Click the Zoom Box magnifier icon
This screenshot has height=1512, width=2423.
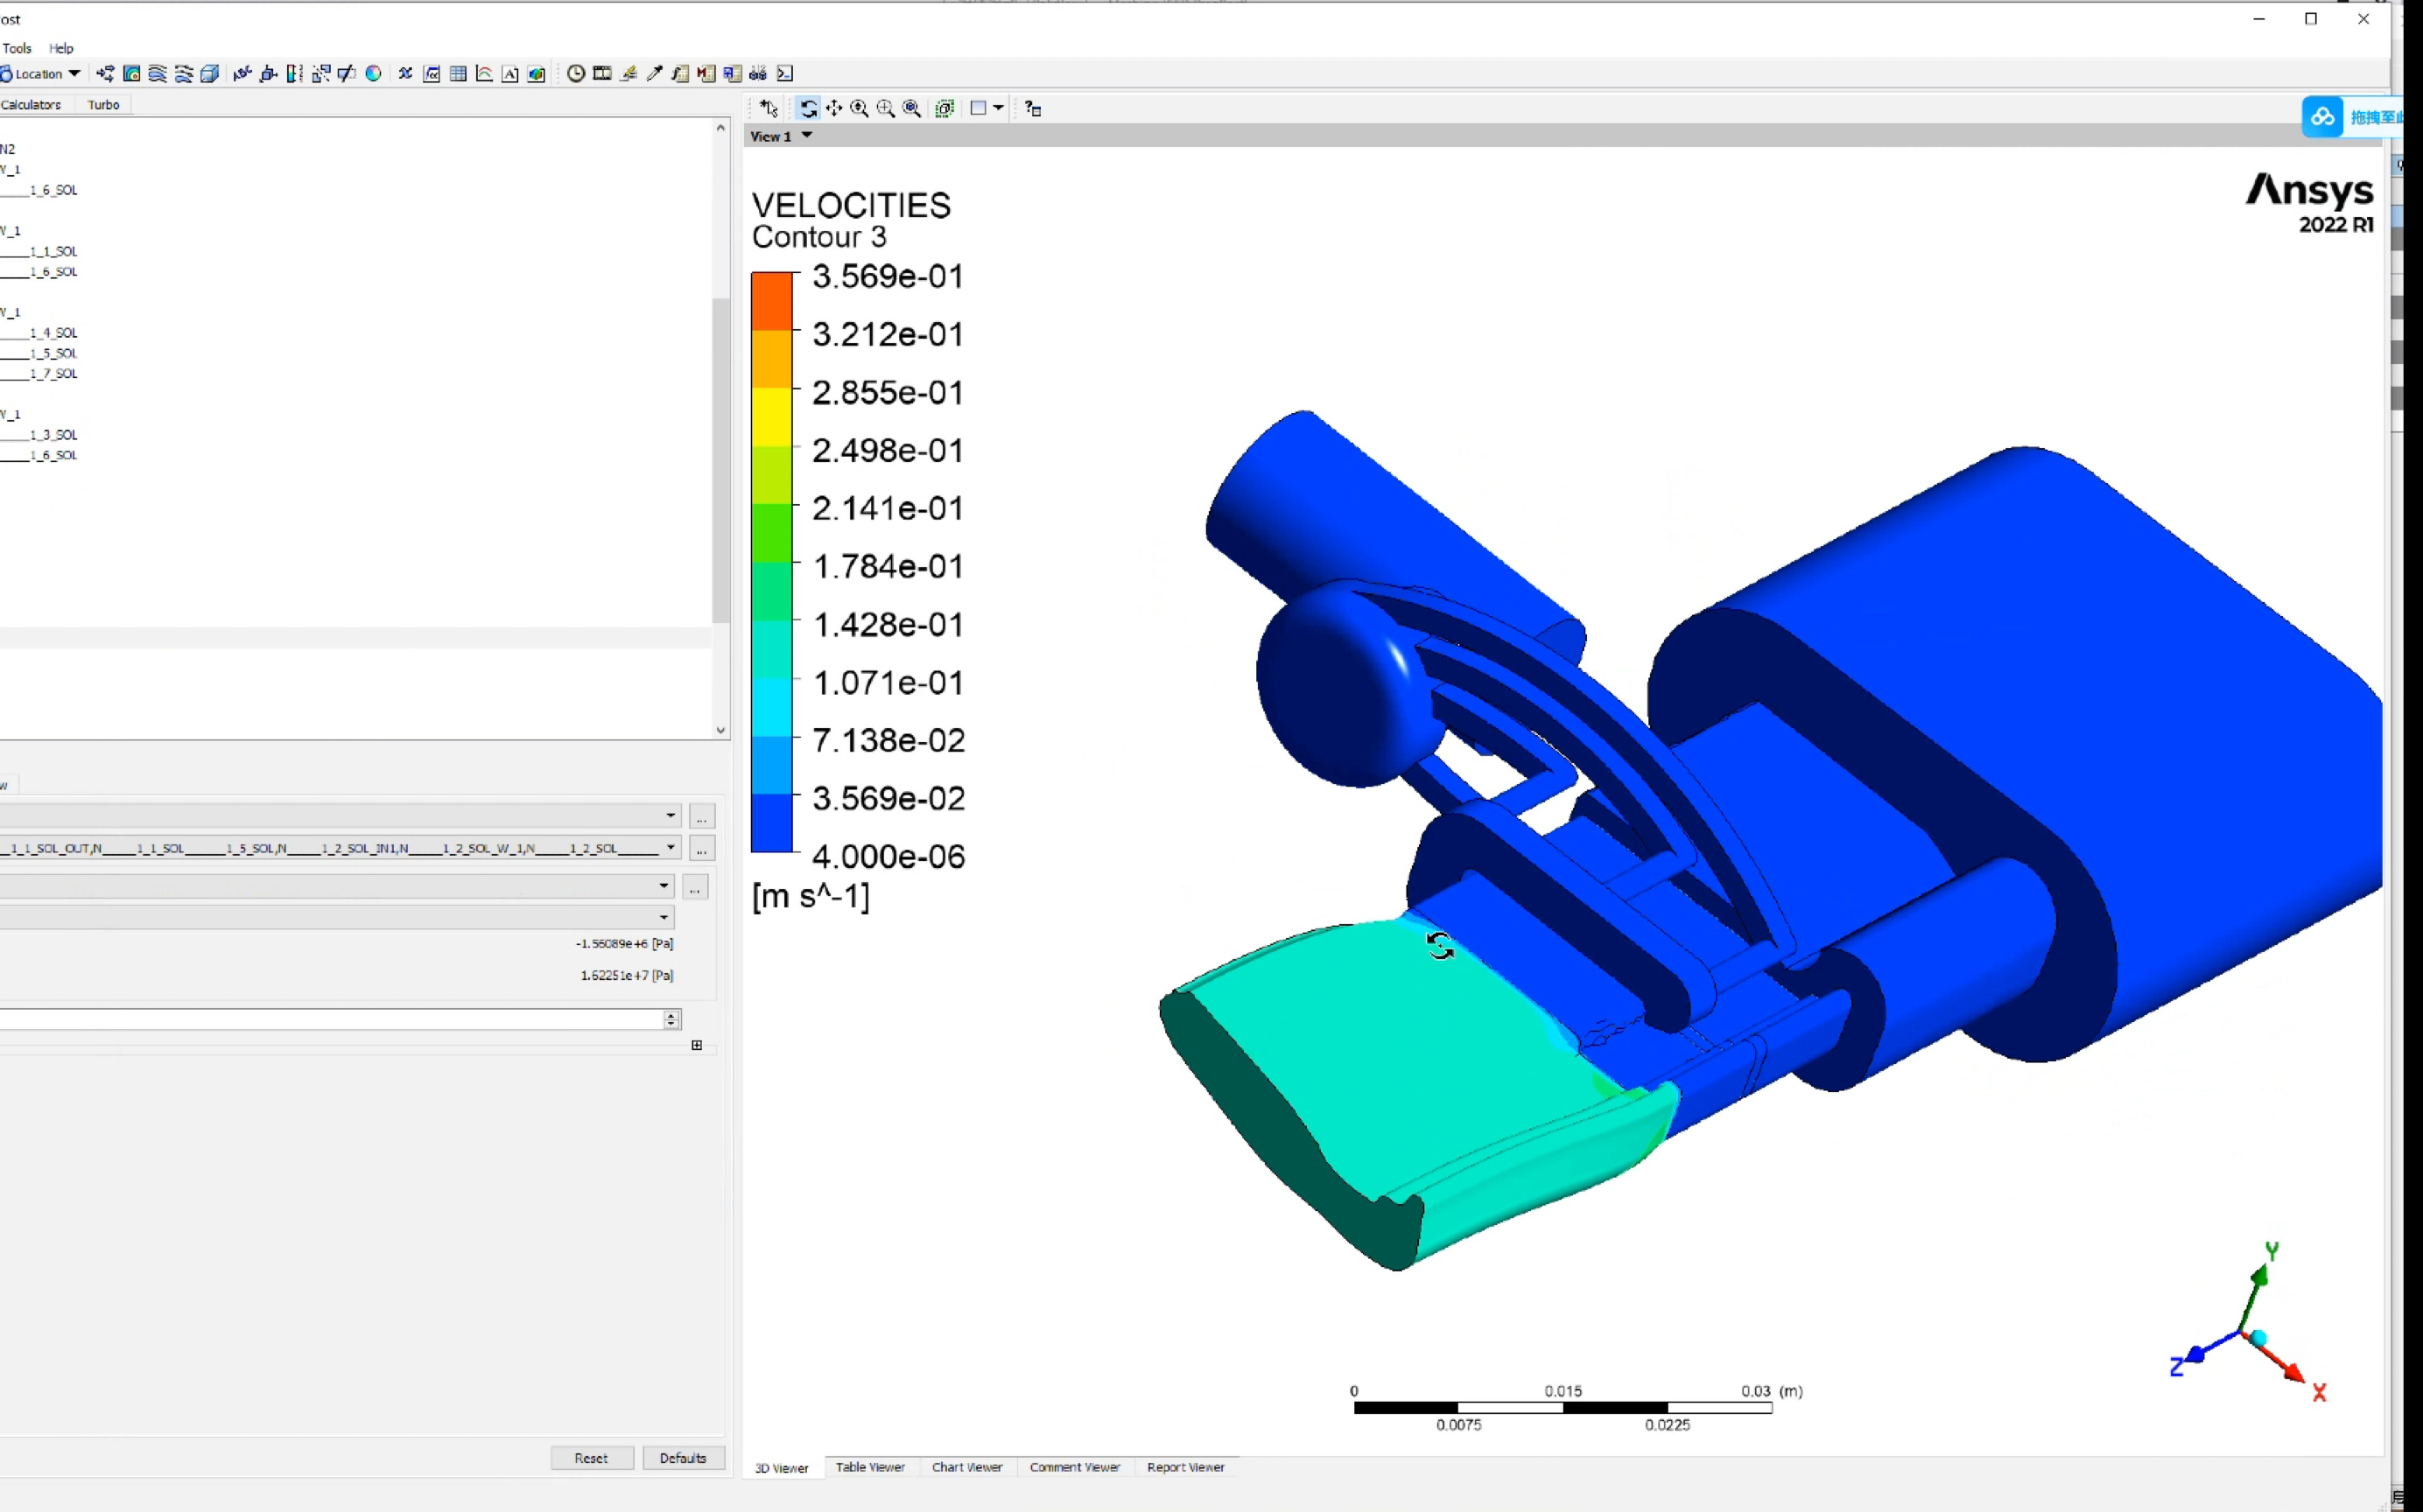[885, 108]
